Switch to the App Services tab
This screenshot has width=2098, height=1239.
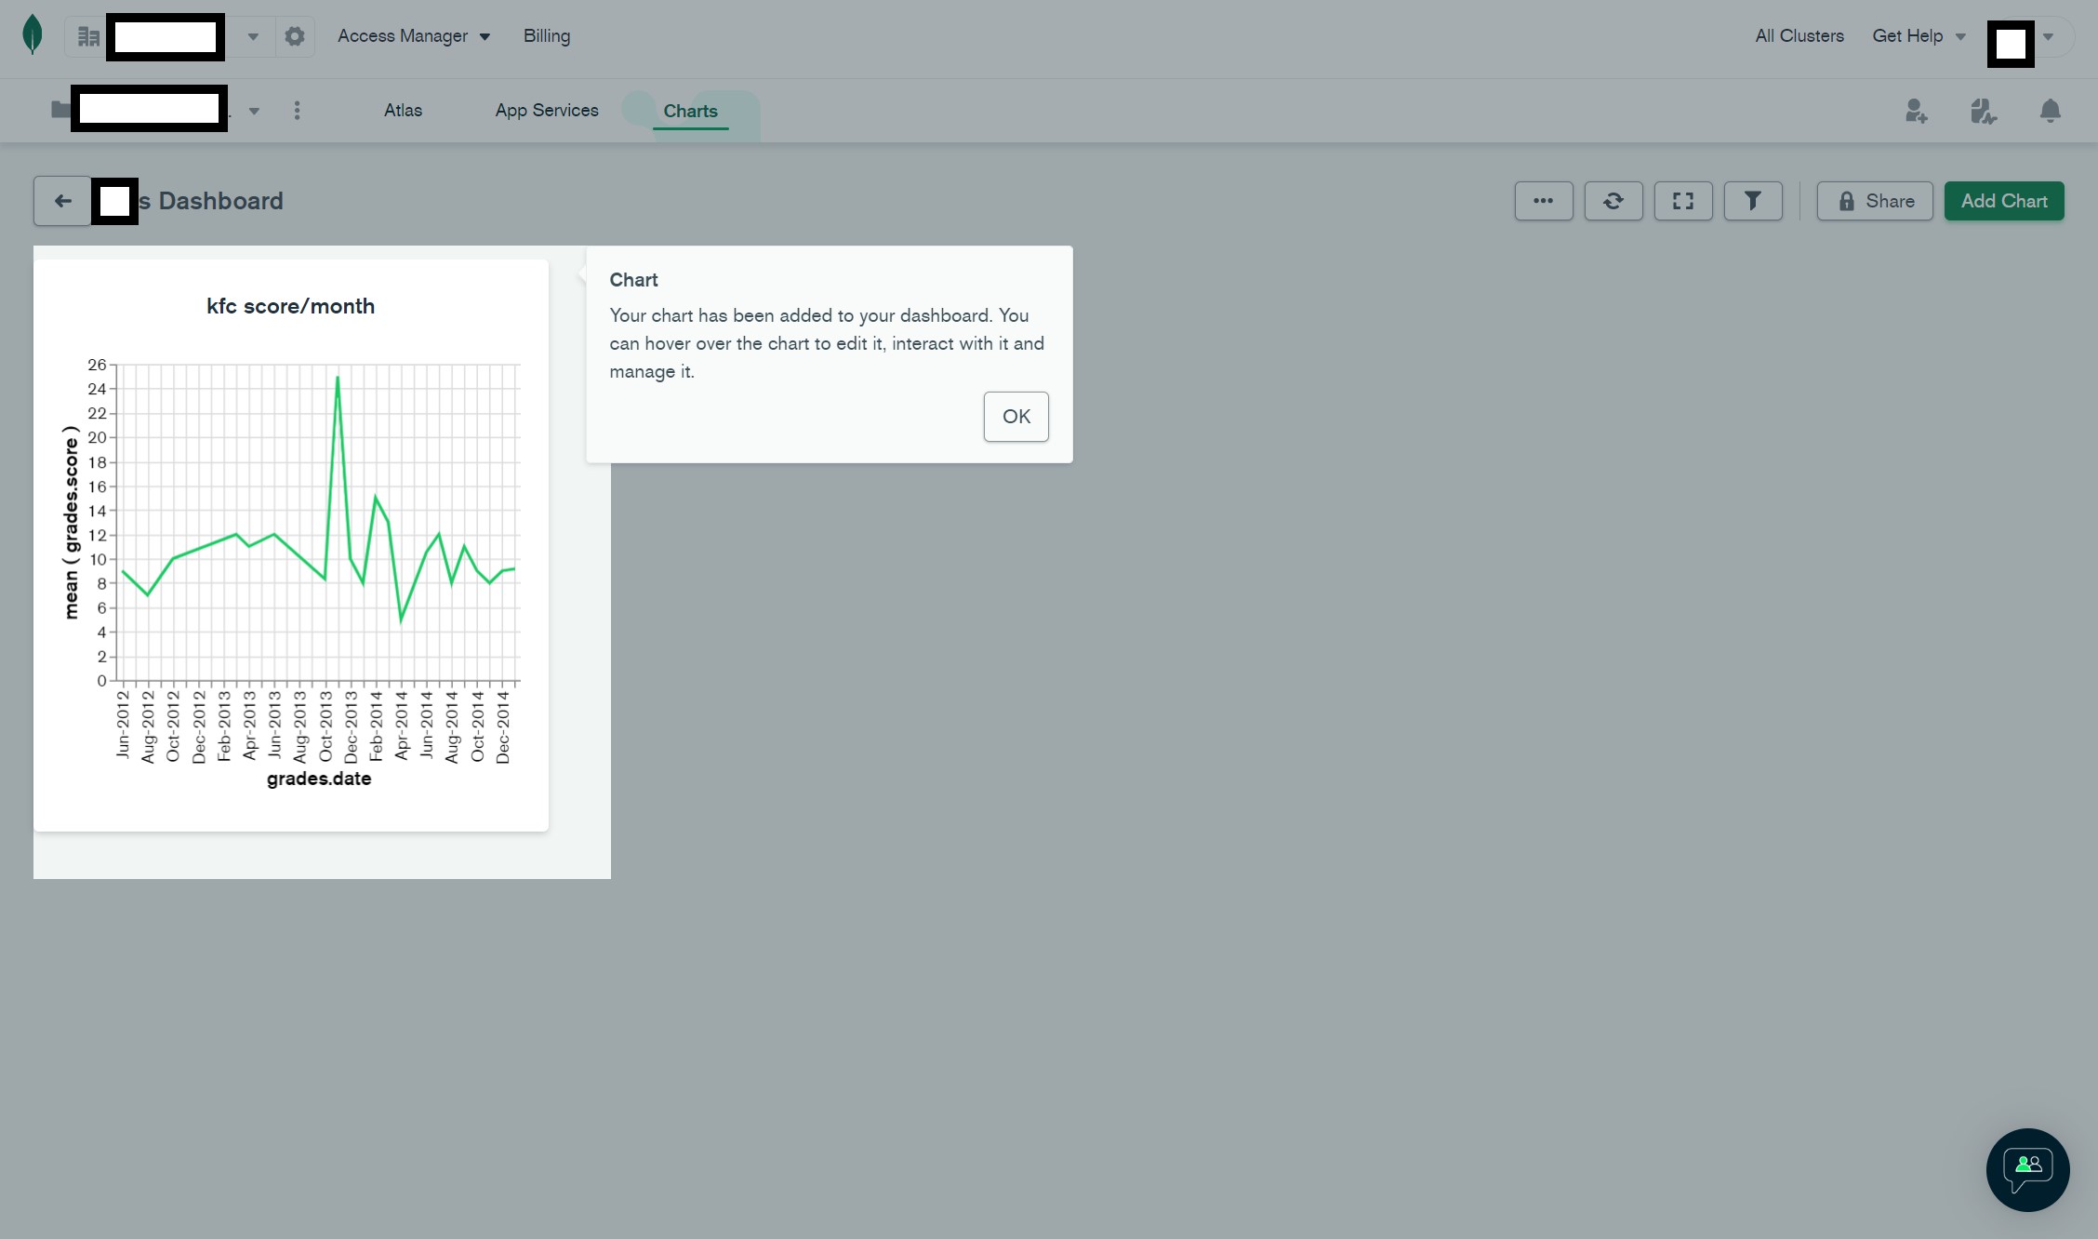546,111
